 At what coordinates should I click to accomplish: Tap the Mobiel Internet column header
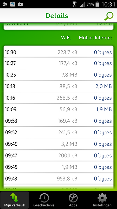[x=95, y=38]
